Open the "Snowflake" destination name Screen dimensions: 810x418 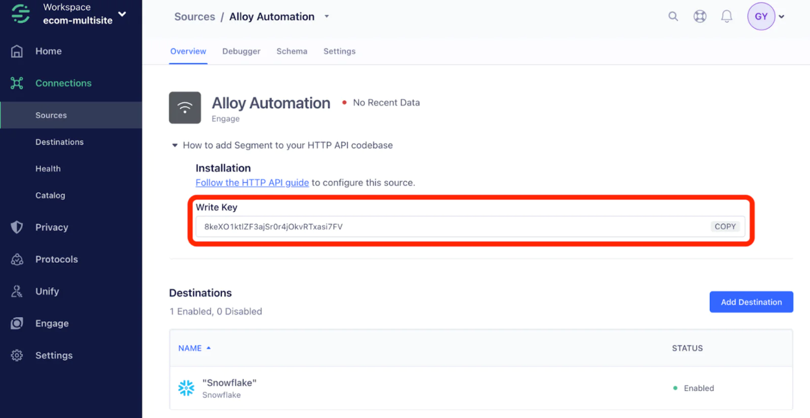click(229, 383)
